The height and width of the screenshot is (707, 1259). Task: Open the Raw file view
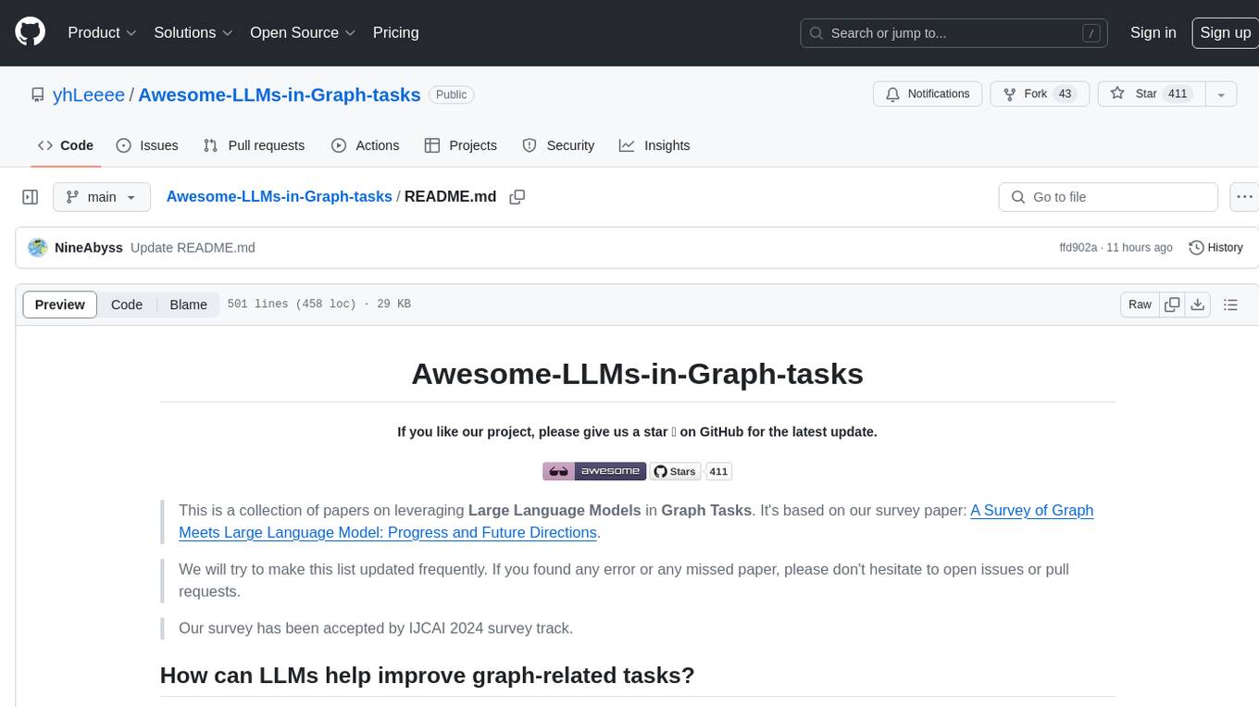pos(1140,304)
